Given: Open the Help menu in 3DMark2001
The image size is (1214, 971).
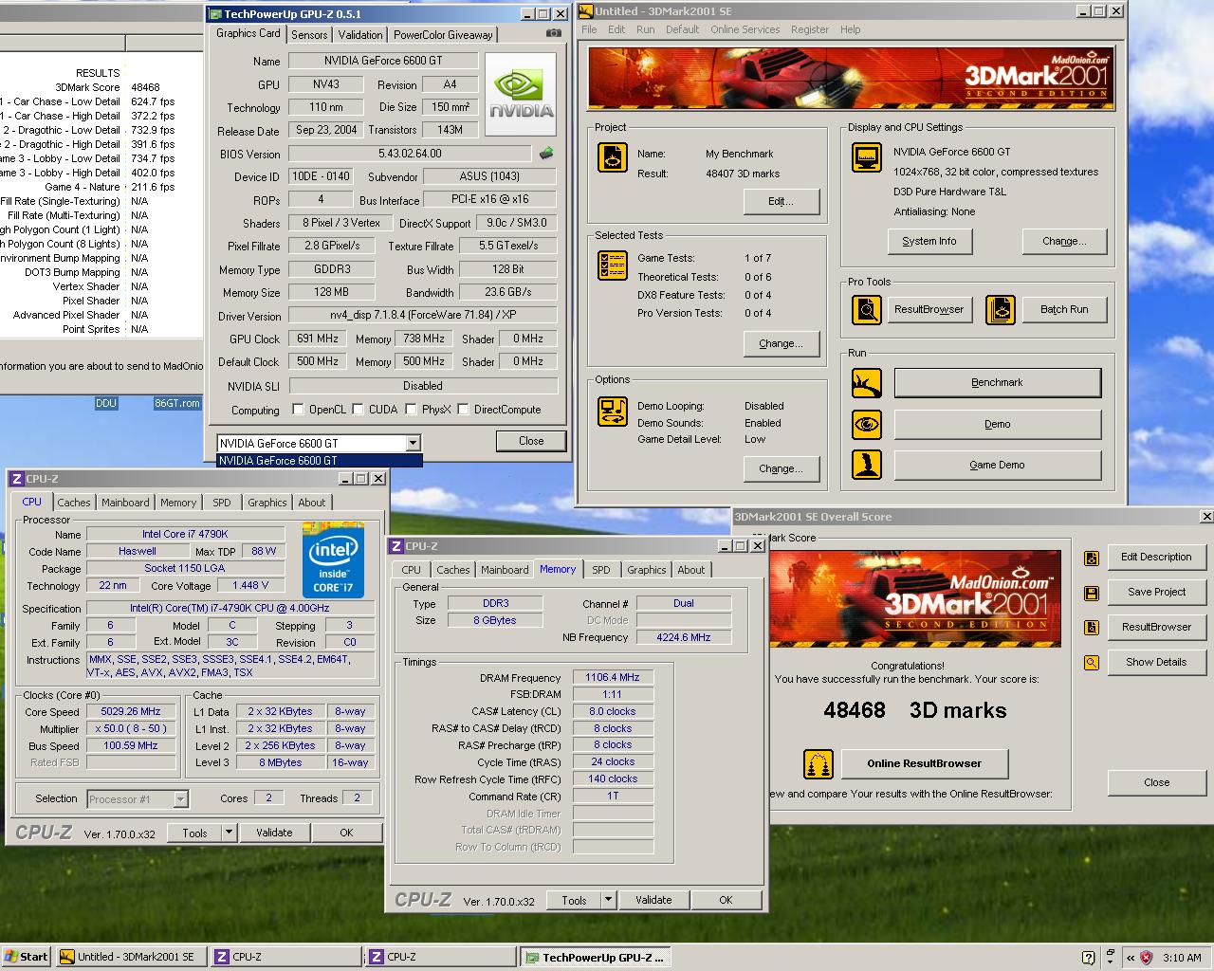Looking at the screenshot, I should 850,29.
